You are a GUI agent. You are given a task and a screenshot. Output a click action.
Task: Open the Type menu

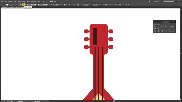(15, 1)
